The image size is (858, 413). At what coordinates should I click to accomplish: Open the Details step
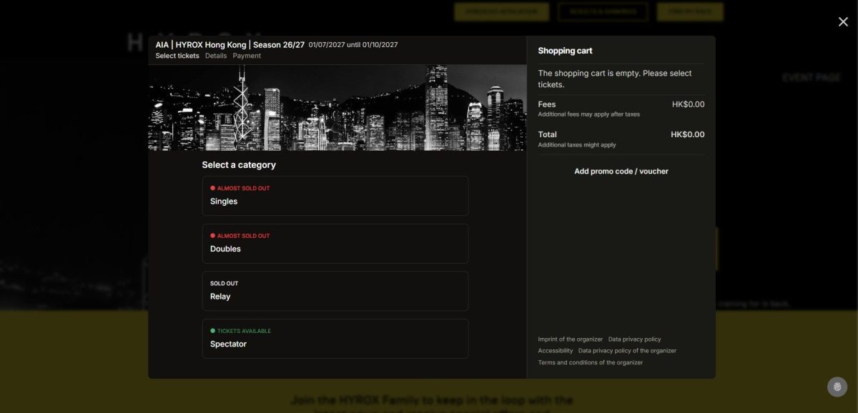(x=216, y=56)
